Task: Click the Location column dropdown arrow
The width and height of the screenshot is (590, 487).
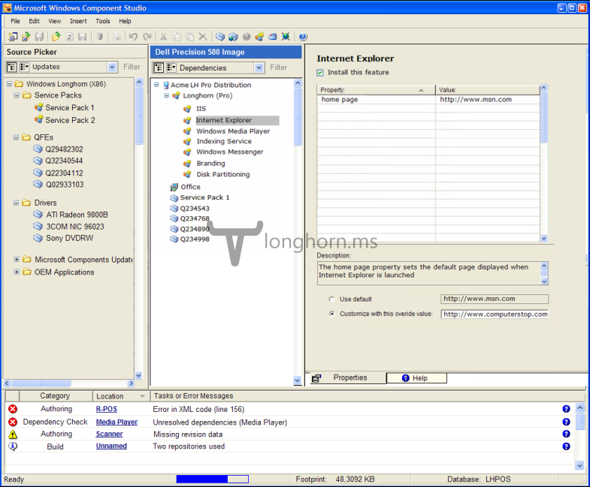Action: tap(142, 396)
